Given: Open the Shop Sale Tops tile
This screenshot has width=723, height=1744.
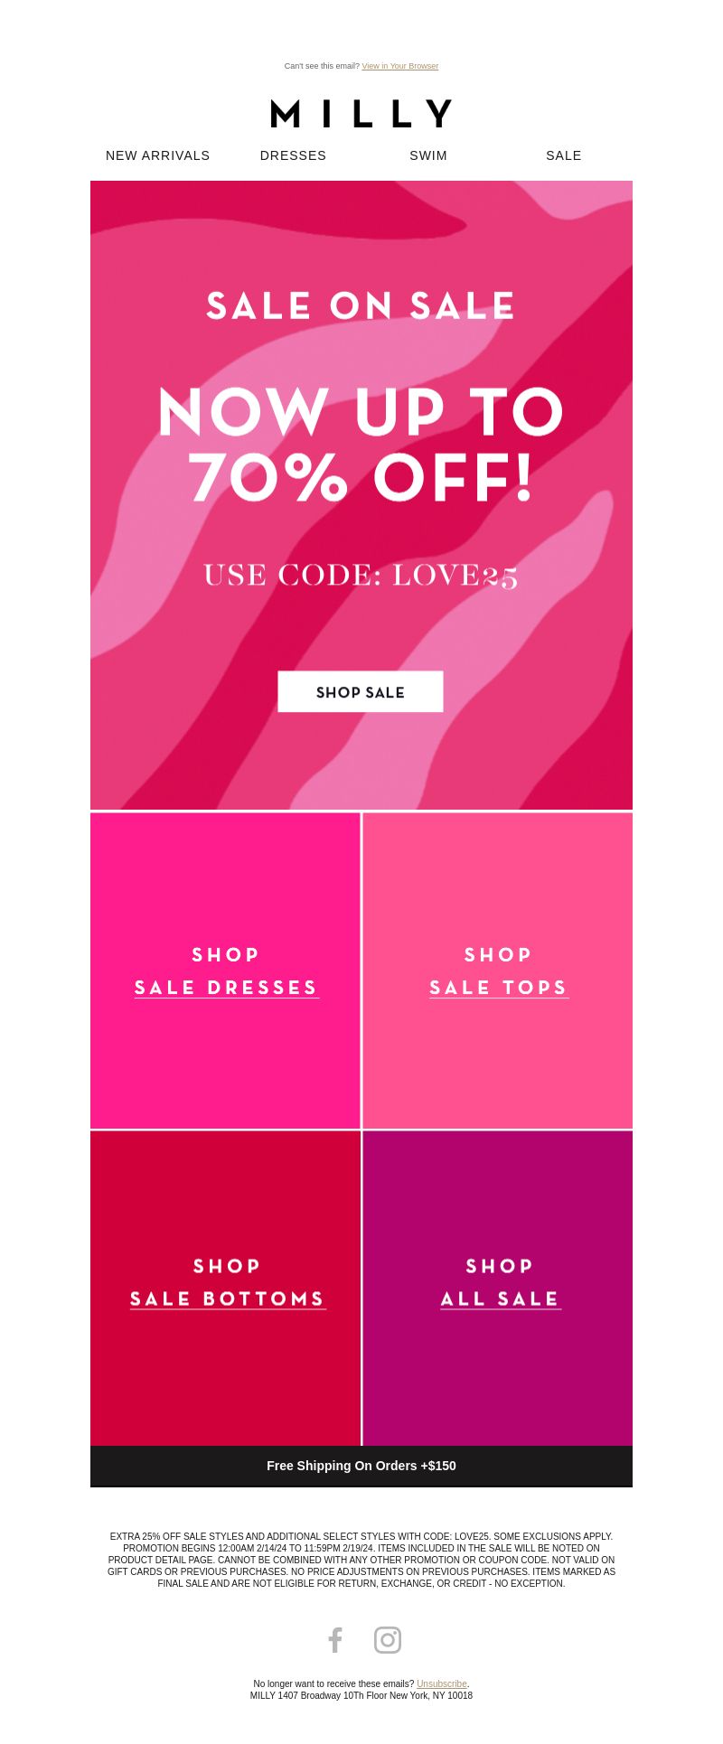Looking at the screenshot, I should pos(498,970).
